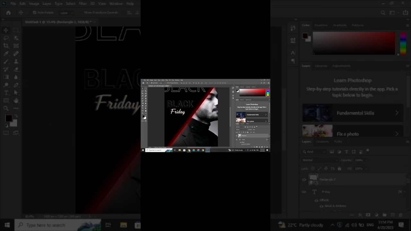Open the Image menu in the enlarged backdrop
The width and height of the screenshot is (411, 231).
tap(34, 4)
